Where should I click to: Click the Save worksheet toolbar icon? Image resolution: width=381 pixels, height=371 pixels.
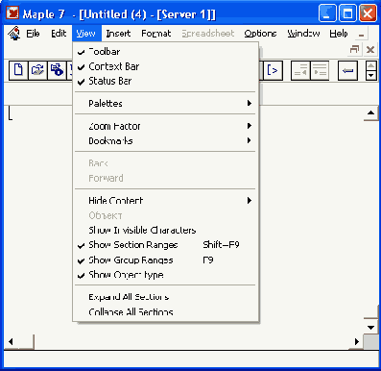(x=57, y=70)
